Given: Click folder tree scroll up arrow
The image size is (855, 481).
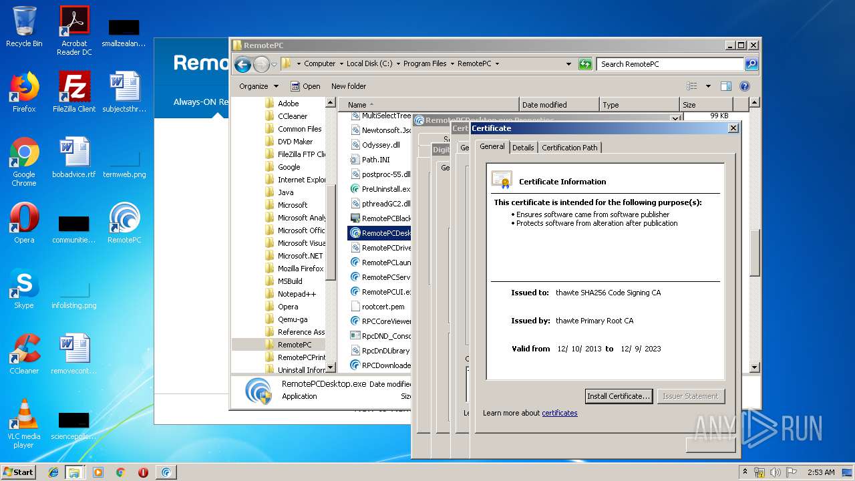Looking at the screenshot, I should [x=330, y=103].
